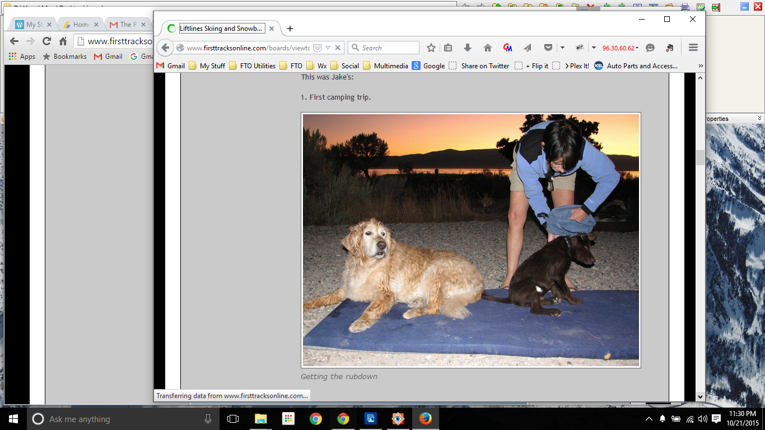765x430 pixels.
Task: Switch to Firefox on the taskbar
Action: pyautogui.click(x=426, y=419)
